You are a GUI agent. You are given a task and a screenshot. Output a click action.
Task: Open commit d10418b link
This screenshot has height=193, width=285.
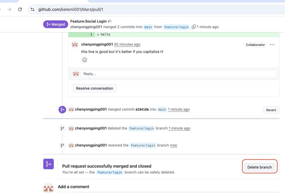[142, 110]
